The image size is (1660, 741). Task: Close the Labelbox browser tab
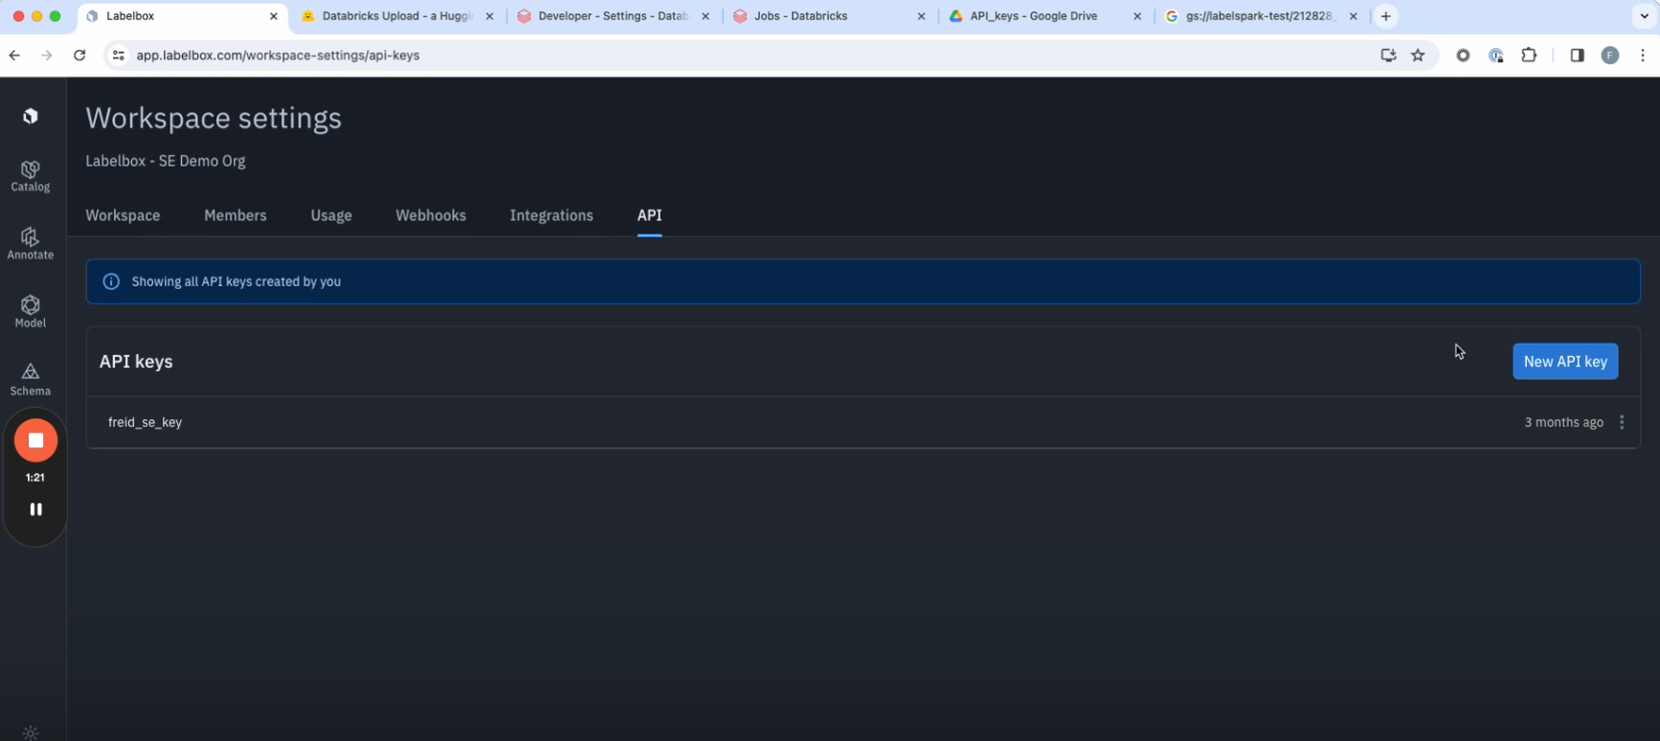273,16
